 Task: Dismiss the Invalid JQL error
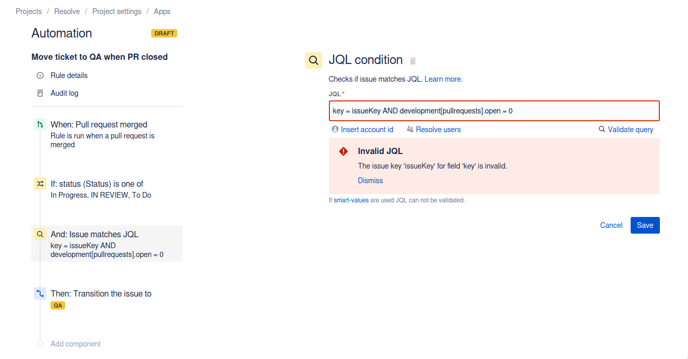pyautogui.click(x=370, y=181)
